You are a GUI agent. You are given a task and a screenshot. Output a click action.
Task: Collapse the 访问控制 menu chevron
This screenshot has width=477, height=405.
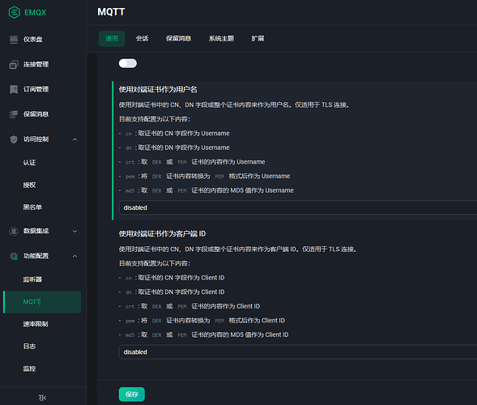point(75,139)
